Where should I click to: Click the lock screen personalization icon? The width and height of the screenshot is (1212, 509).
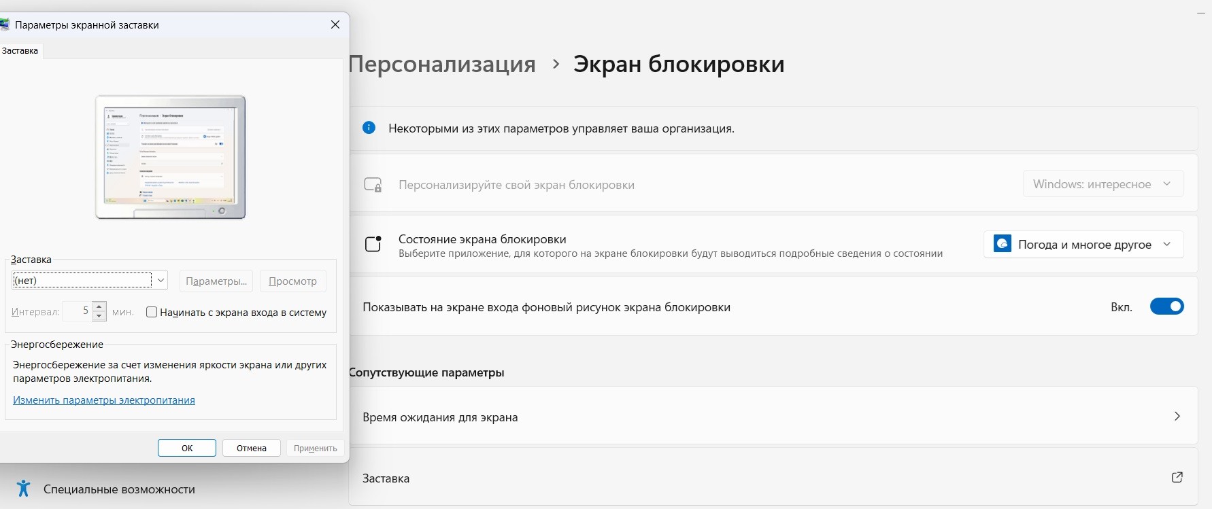pos(373,185)
